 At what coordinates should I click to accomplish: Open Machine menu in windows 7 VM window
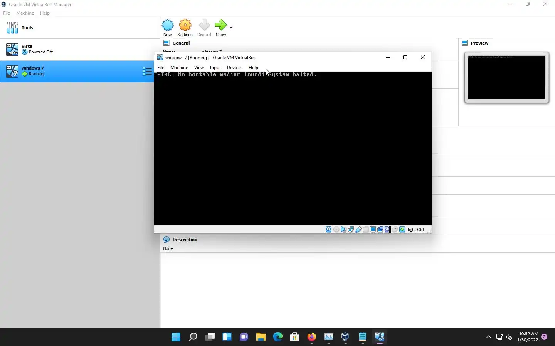click(x=179, y=67)
